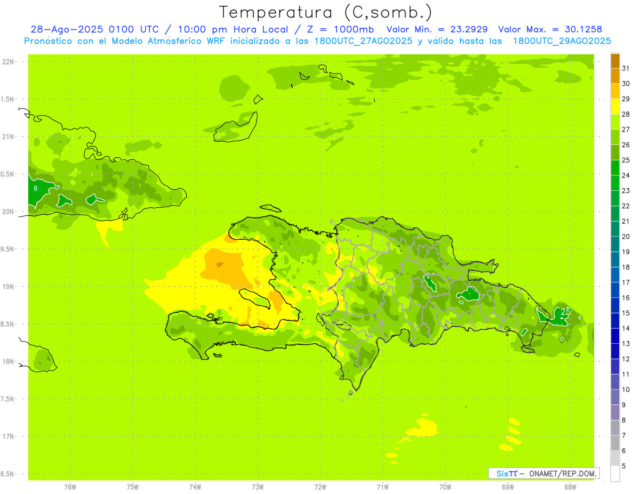The height and width of the screenshot is (494, 640).
Task: Select the 'Valor Max. = 30.1258' value
Action: coord(550,29)
